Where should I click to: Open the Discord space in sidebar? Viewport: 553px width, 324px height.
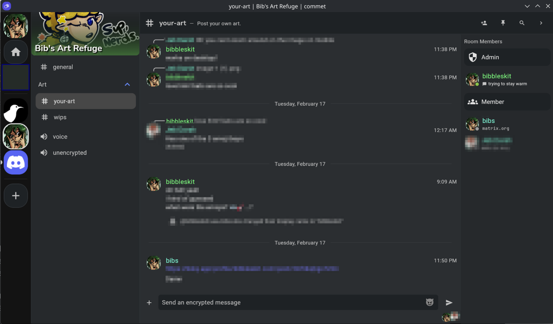pyautogui.click(x=16, y=162)
